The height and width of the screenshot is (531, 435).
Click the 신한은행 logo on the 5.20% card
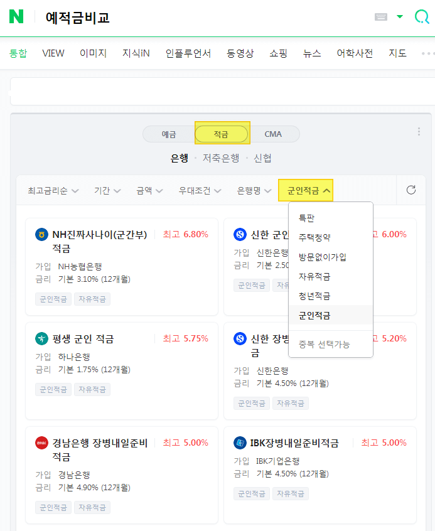click(240, 339)
